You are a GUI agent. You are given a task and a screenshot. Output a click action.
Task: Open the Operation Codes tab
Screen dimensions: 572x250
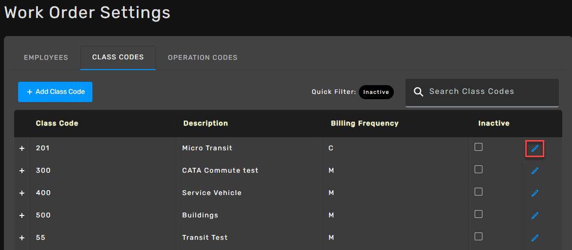[x=203, y=57]
